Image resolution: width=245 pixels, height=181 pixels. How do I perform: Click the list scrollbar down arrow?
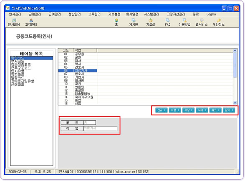[235, 103]
